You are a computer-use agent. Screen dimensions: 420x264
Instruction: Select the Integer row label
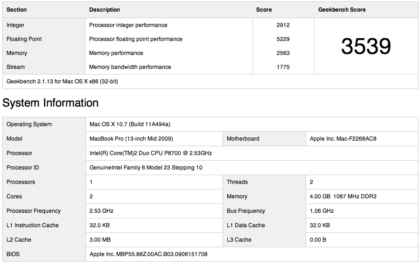[x=15, y=25]
